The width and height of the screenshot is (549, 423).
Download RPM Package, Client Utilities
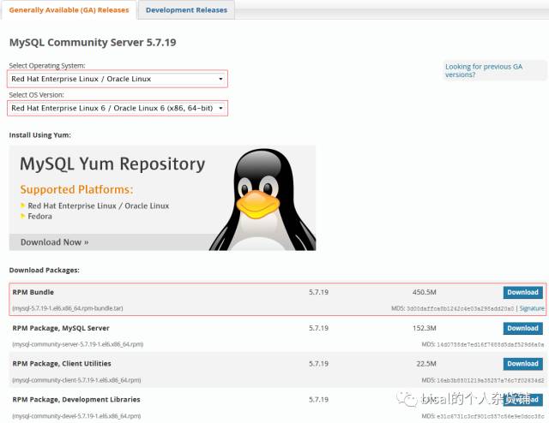coord(522,364)
